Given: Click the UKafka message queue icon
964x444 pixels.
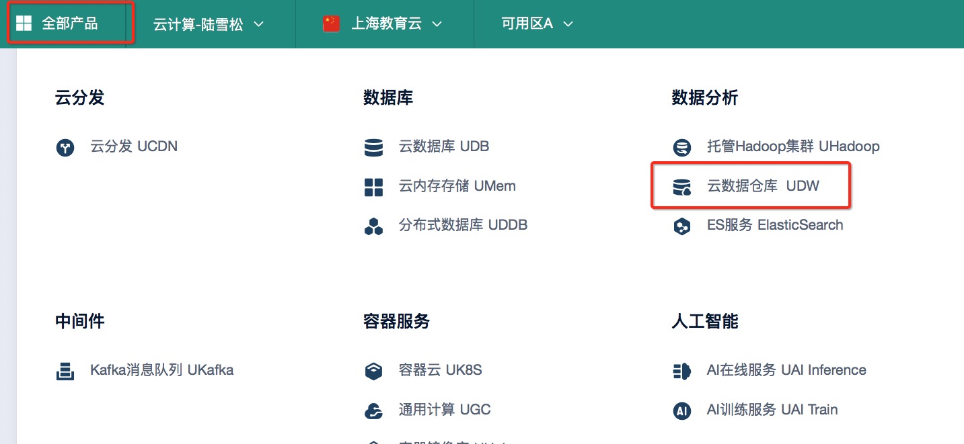Looking at the screenshot, I should 65,371.
